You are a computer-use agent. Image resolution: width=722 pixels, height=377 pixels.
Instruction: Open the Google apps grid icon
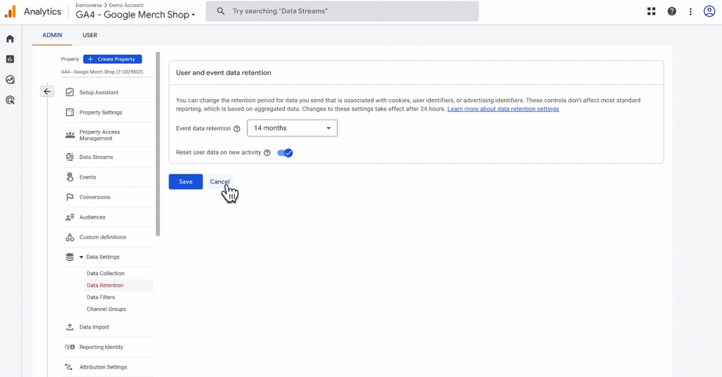651,11
